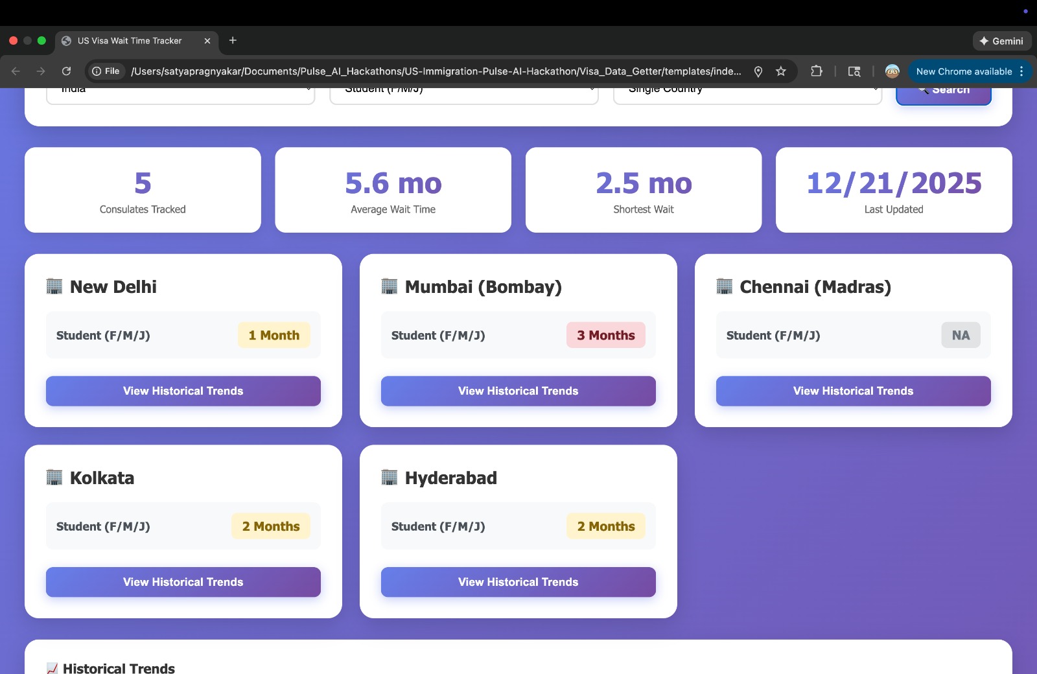1037x674 pixels.
Task: Click Student (F/M/J) label in Hyderabad card
Action: click(x=438, y=527)
